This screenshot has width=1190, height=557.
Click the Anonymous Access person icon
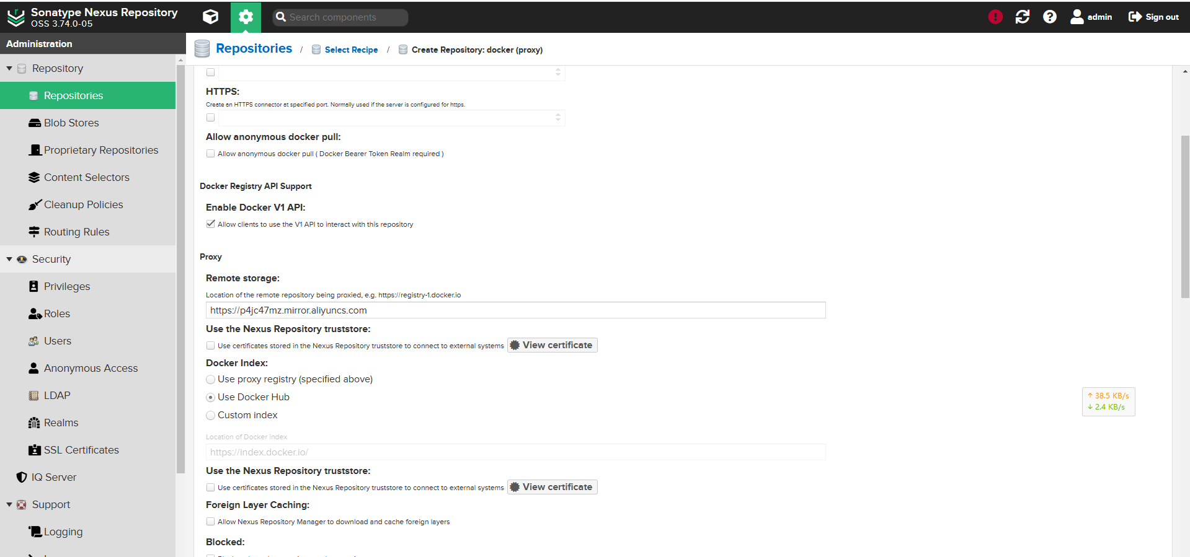click(x=33, y=368)
